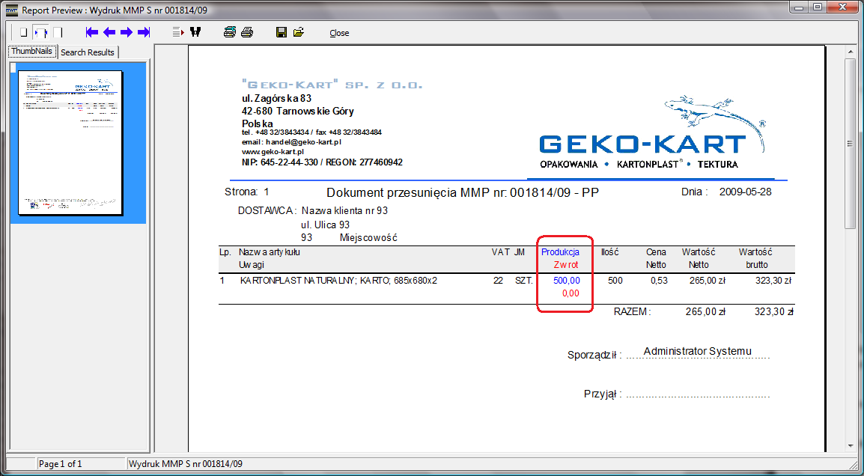Open the binoculars search tool
The image size is (864, 476).
(x=196, y=32)
